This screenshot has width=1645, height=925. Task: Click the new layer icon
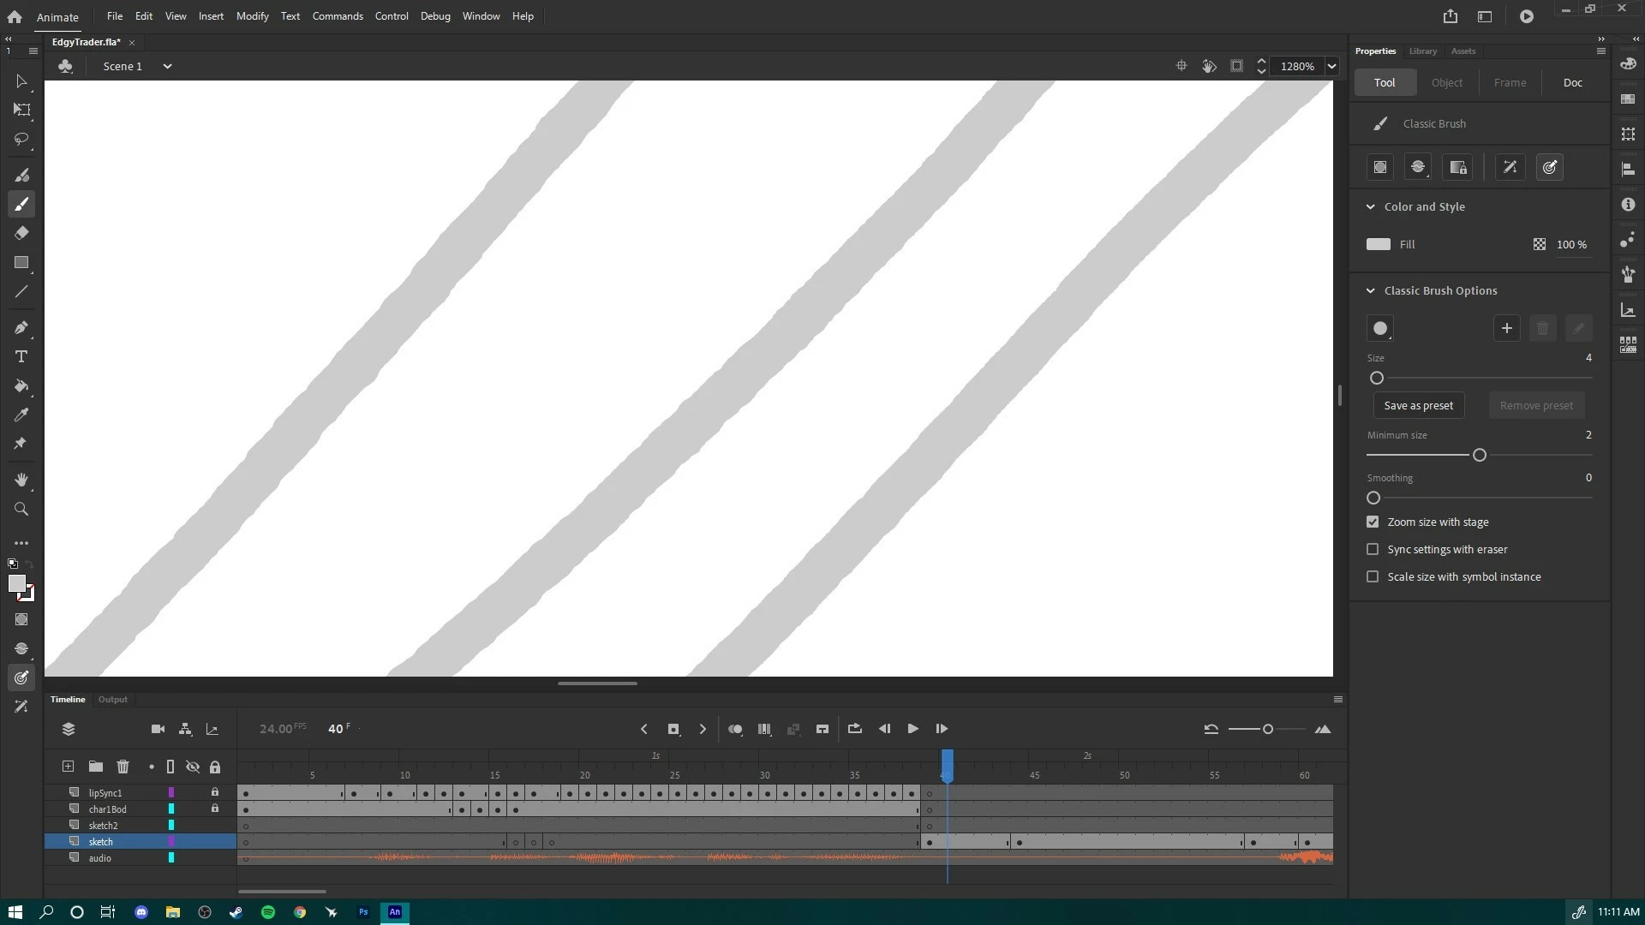[x=68, y=767]
